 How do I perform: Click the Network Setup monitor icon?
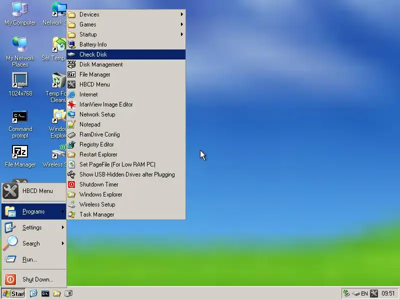[x=71, y=114]
